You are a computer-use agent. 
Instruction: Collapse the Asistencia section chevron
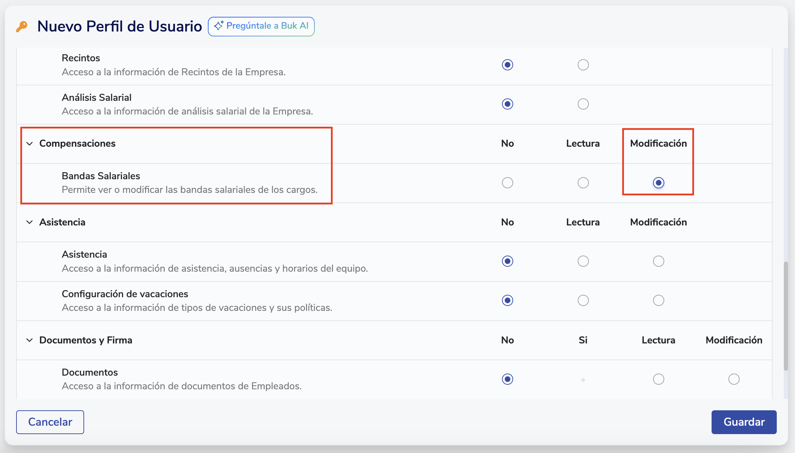30,222
